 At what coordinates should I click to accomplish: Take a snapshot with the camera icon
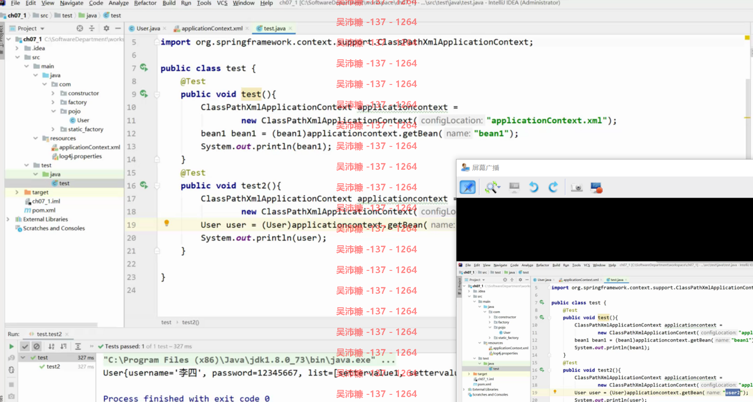(x=577, y=188)
